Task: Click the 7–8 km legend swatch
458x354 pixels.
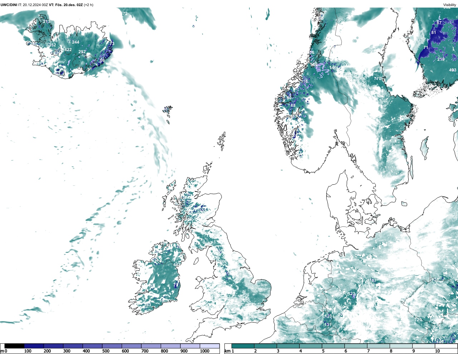Action: click(x=378, y=346)
